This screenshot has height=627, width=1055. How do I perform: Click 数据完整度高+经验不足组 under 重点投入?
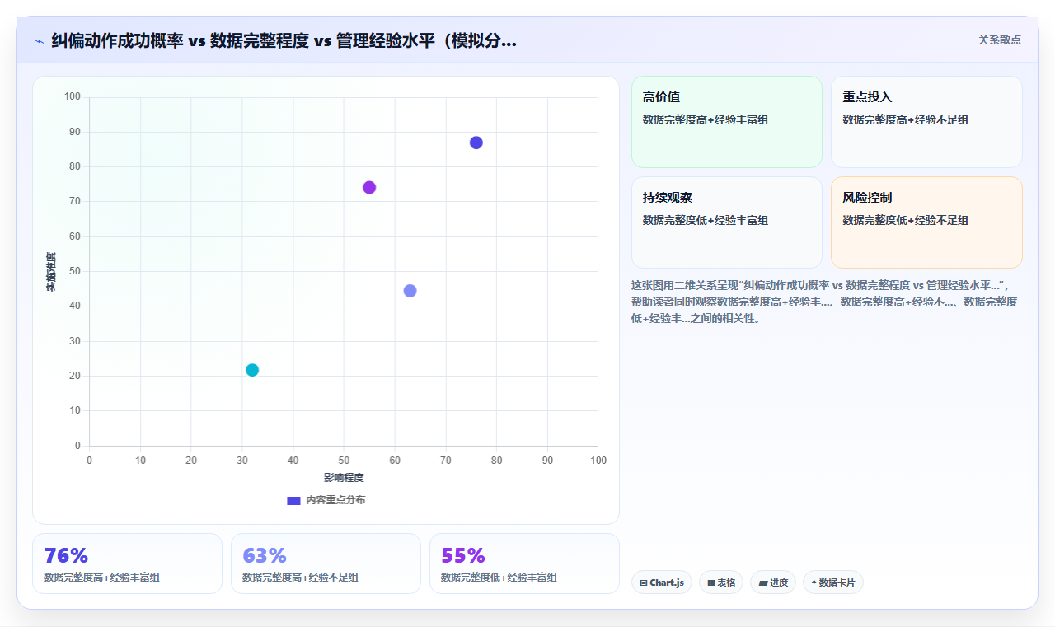(x=906, y=120)
